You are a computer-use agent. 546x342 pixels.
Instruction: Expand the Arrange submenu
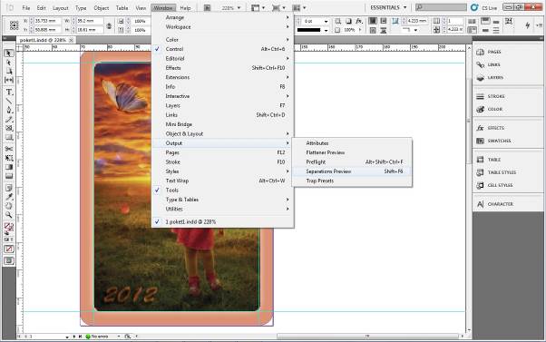(x=222, y=17)
